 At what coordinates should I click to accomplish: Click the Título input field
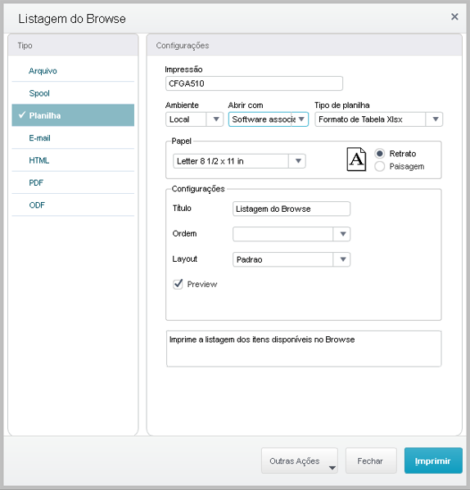coord(291,209)
